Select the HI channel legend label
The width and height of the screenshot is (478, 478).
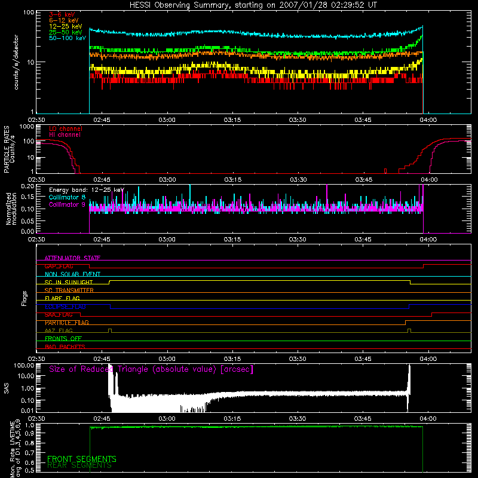point(65,135)
